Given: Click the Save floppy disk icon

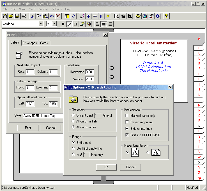Looking at the screenshot, I should click(x=17, y=16).
